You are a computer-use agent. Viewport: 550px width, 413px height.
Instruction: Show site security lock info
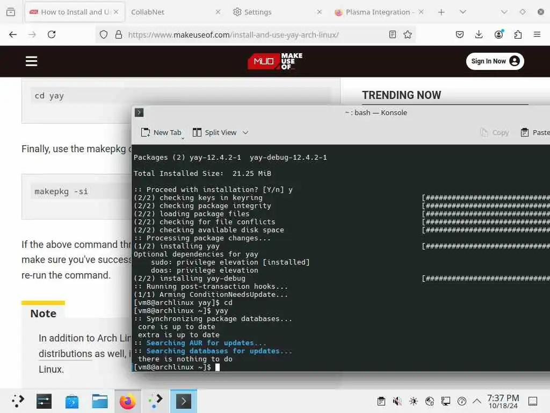(x=119, y=34)
